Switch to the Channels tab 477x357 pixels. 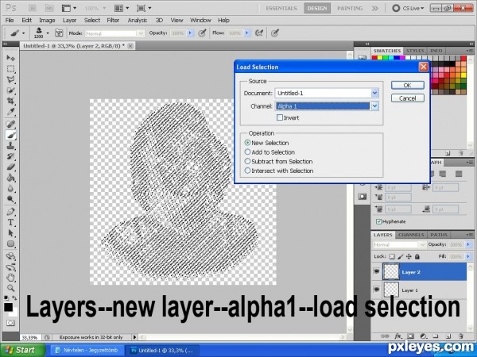coord(411,235)
